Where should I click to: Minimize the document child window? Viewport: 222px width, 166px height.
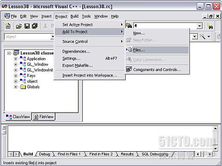tap(204, 16)
